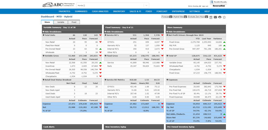Screen dimensions: 268x130
Task: Click Service forecast value 115,988
Action: [156, 63]
